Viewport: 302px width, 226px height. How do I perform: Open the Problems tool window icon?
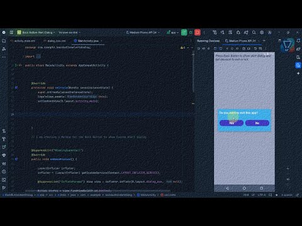(x=4, y=171)
